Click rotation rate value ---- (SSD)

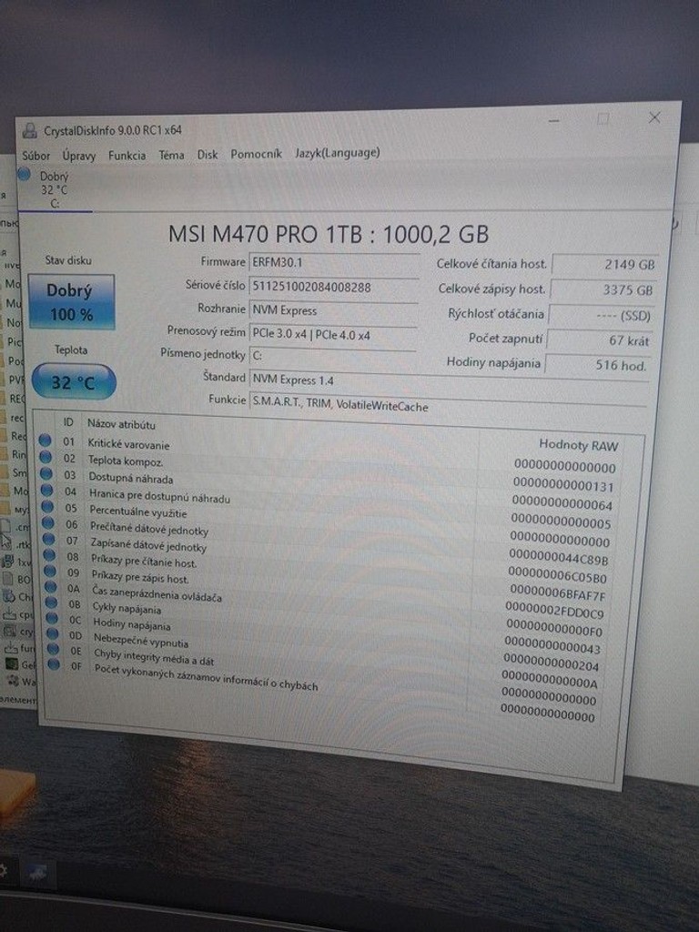[x=601, y=316]
